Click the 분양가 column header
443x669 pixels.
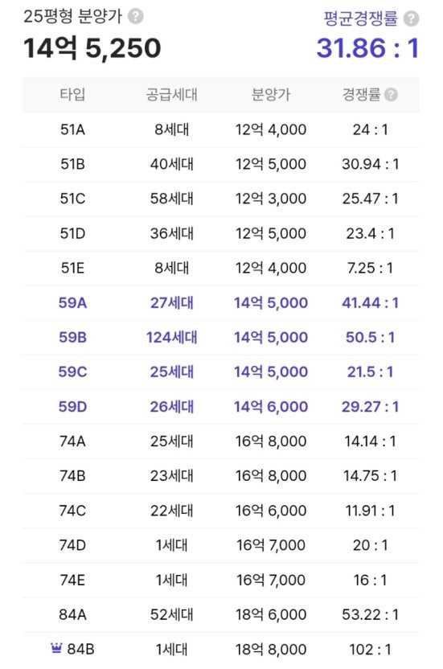click(x=271, y=94)
